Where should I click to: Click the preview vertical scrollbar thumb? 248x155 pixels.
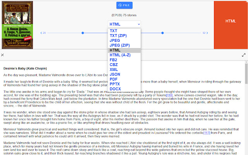pyautogui.click(x=246, y=74)
